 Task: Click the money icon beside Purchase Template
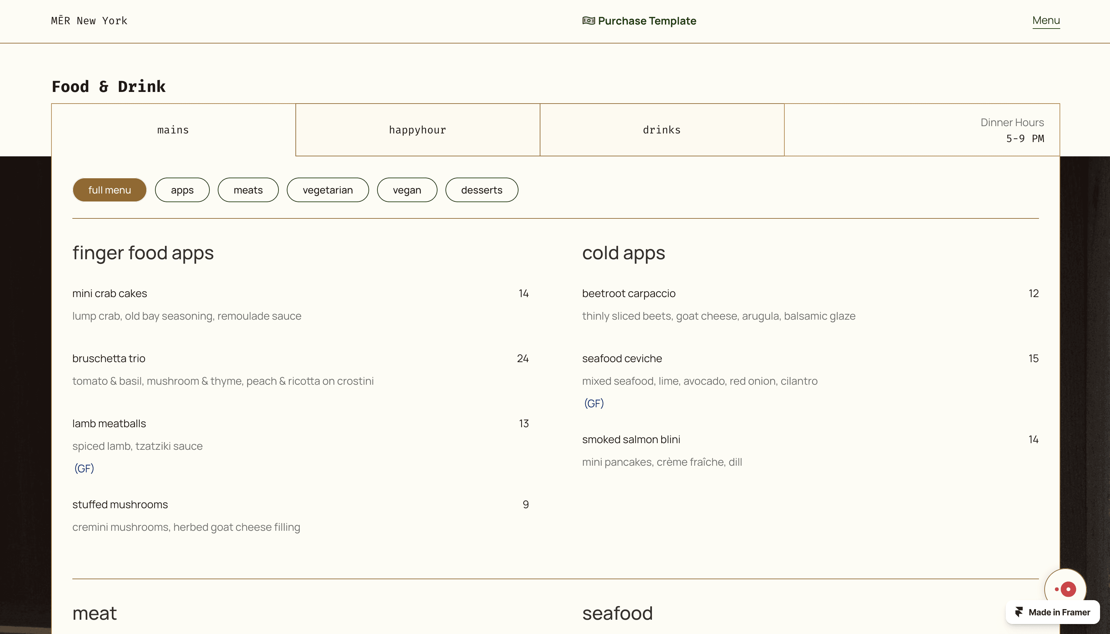click(589, 21)
